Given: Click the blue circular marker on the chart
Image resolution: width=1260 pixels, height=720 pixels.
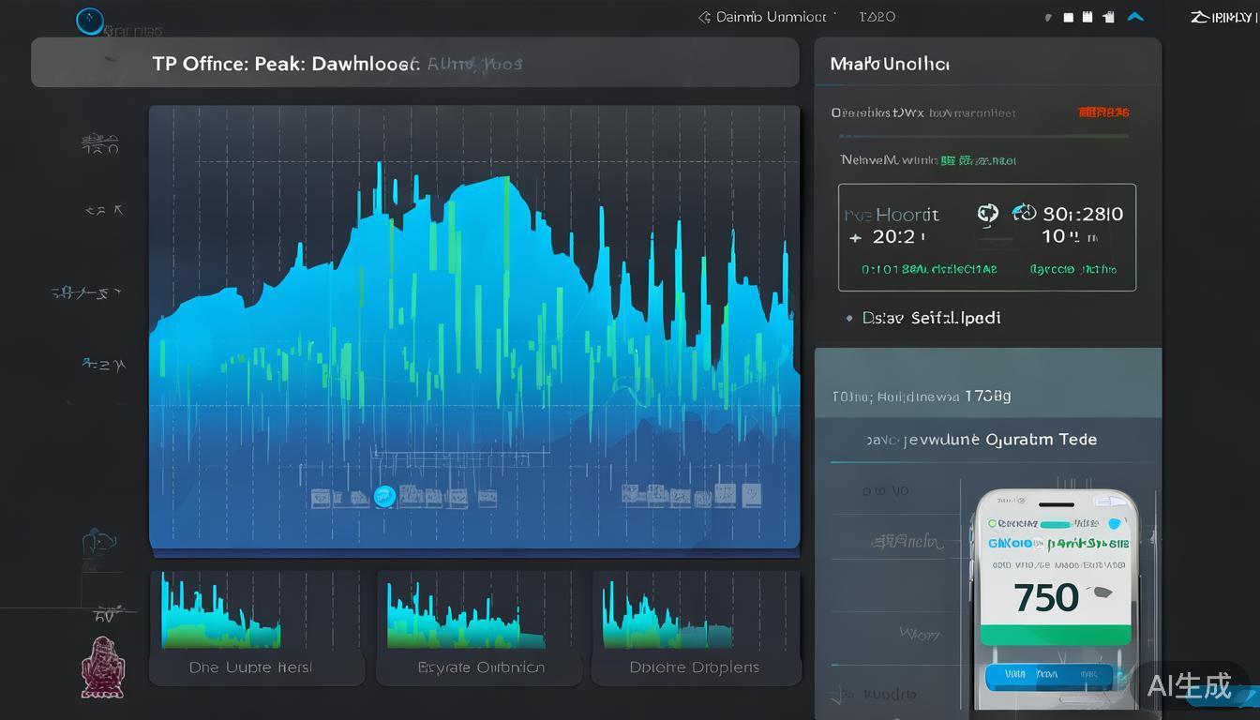Looking at the screenshot, I should [x=383, y=497].
